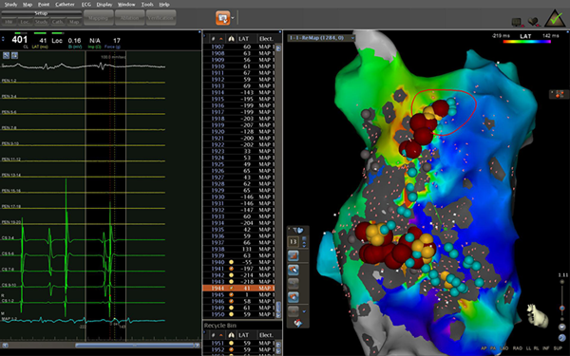
Task: Click the Mapping phase button
Action: coord(98,18)
